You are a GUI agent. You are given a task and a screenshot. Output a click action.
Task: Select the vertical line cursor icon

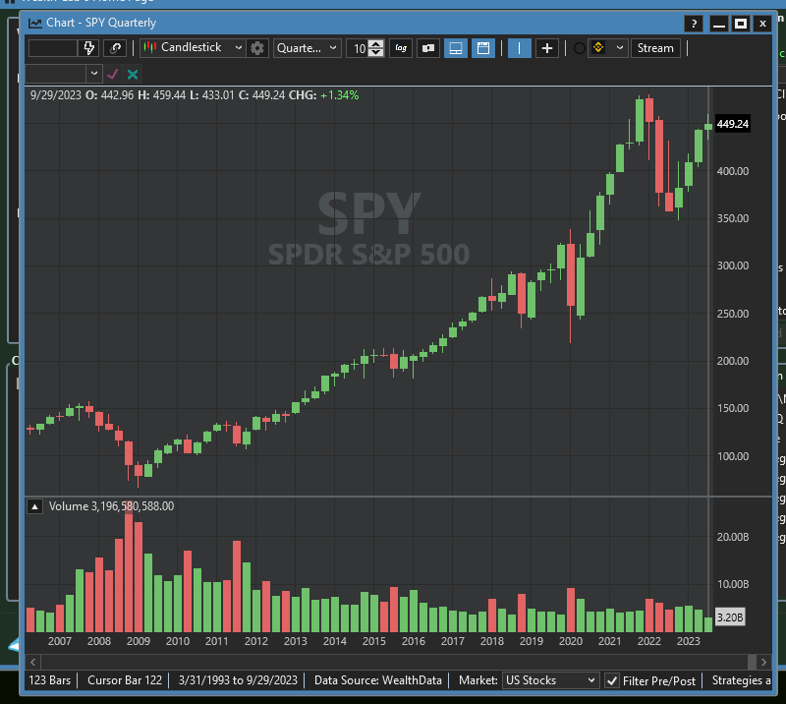pyautogui.click(x=520, y=48)
